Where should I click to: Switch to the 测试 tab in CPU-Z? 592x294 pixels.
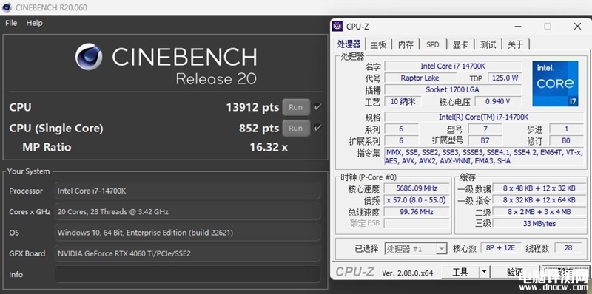488,44
